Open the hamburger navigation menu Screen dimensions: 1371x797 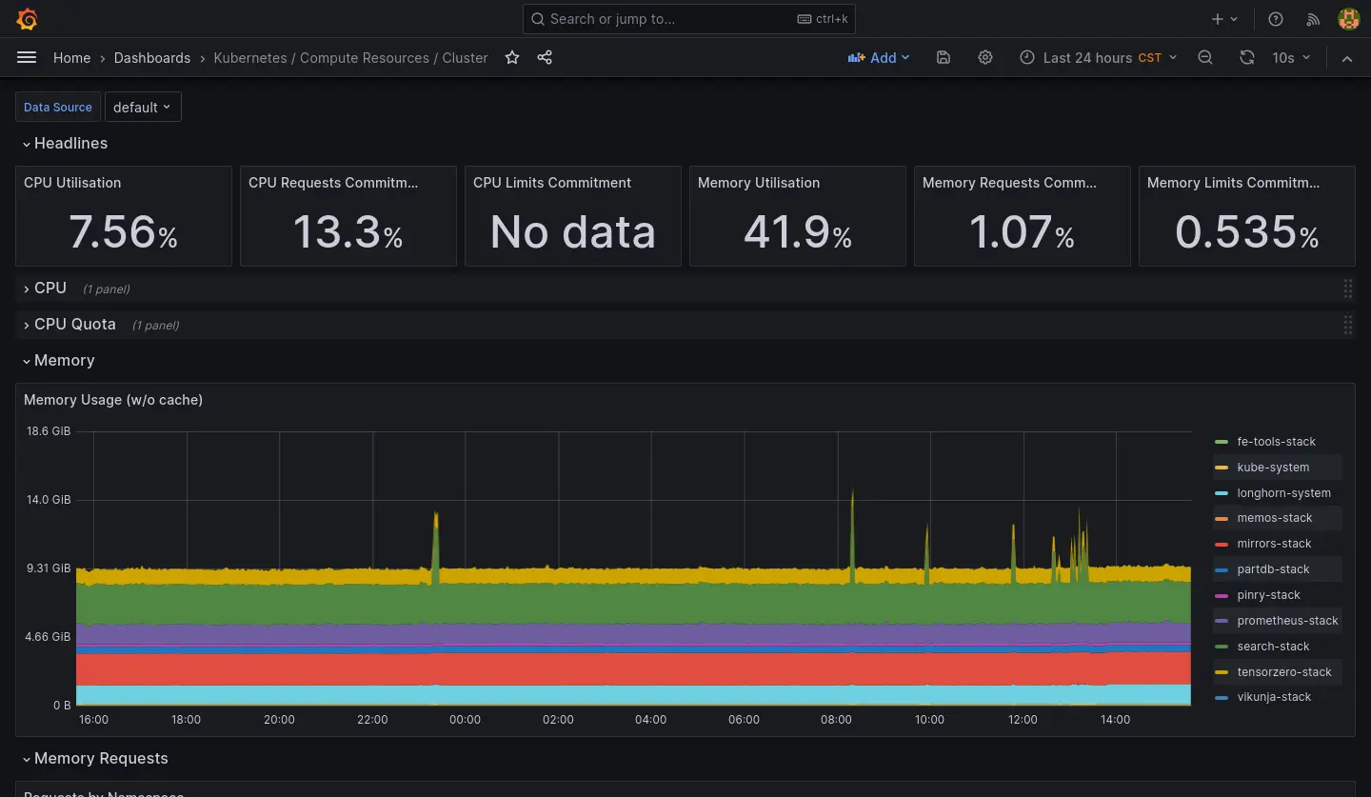point(27,57)
